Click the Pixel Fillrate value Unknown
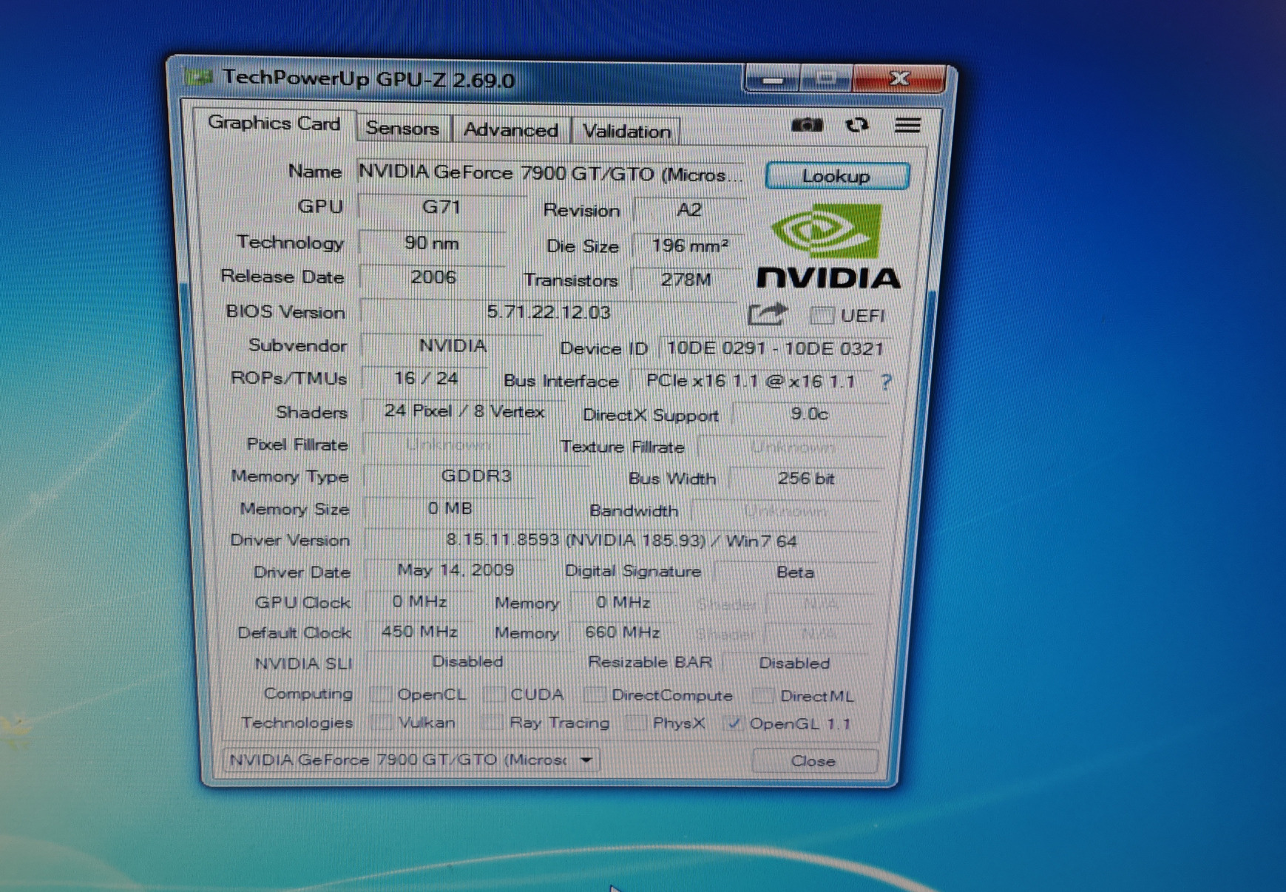 click(x=448, y=445)
